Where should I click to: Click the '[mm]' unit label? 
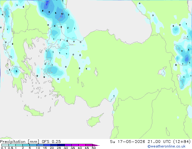[33, 142]
